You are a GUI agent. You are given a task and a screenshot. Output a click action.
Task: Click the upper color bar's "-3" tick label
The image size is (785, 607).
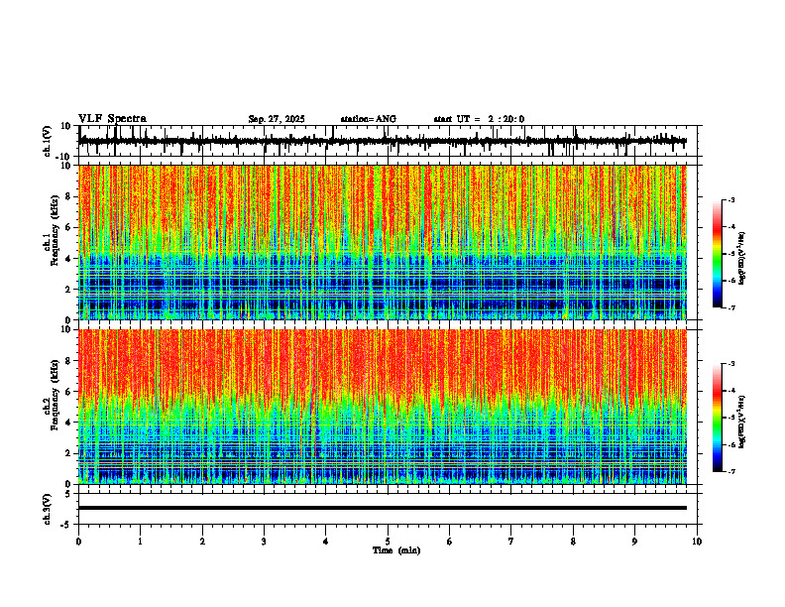pyautogui.click(x=730, y=199)
